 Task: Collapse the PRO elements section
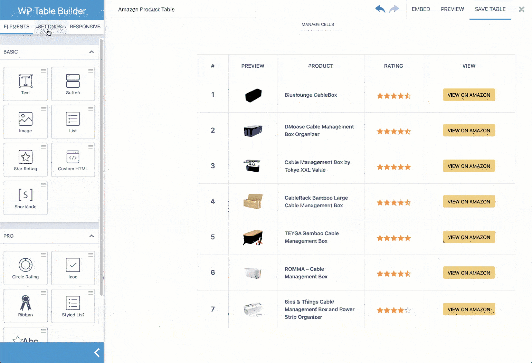coord(92,236)
